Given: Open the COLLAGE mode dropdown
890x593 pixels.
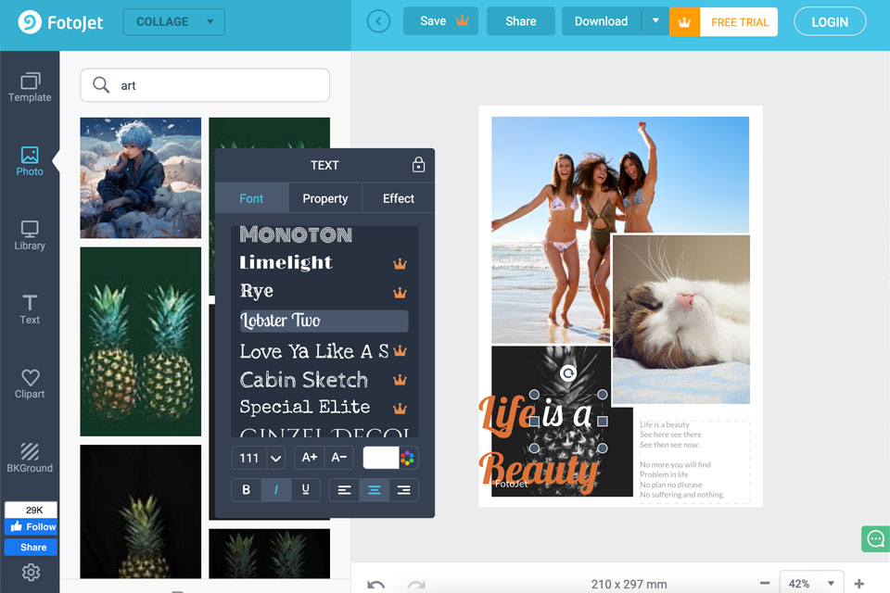Looking at the screenshot, I should coord(173,22).
